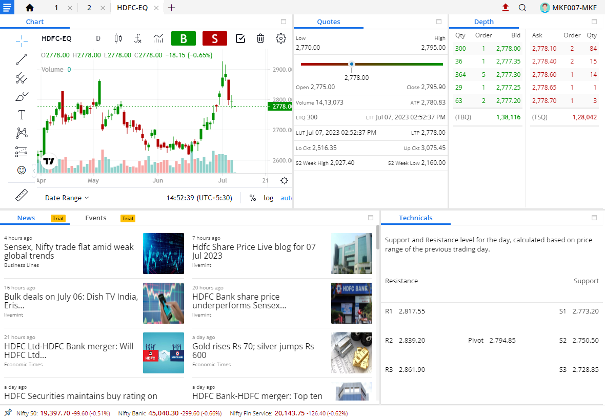The width and height of the screenshot is (605, 420).
Task: Maximize the Chart panel
Action: pyautogui.click(x=284, y=22)
